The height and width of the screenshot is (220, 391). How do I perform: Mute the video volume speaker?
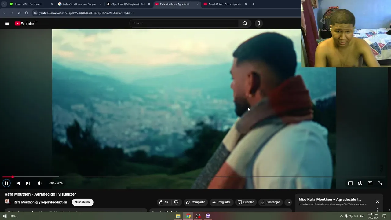39,183
